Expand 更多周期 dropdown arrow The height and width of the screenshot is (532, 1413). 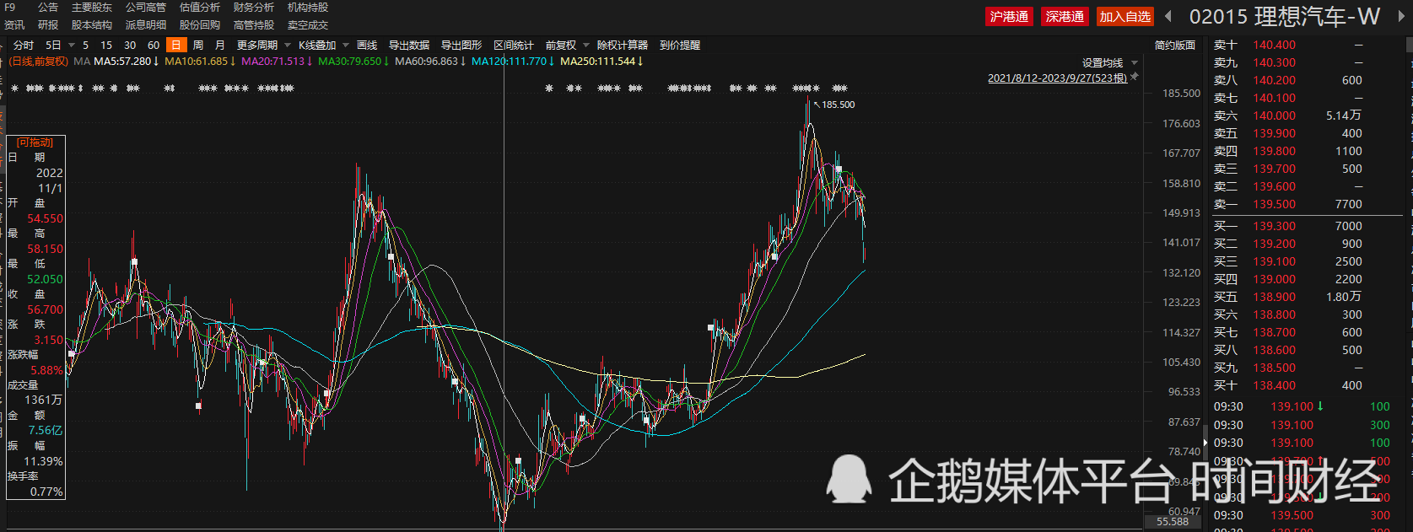coord(288,46)
